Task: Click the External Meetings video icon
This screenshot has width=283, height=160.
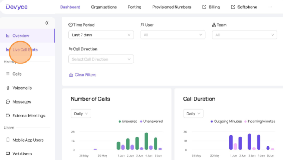Action: (x=8, y=115)
